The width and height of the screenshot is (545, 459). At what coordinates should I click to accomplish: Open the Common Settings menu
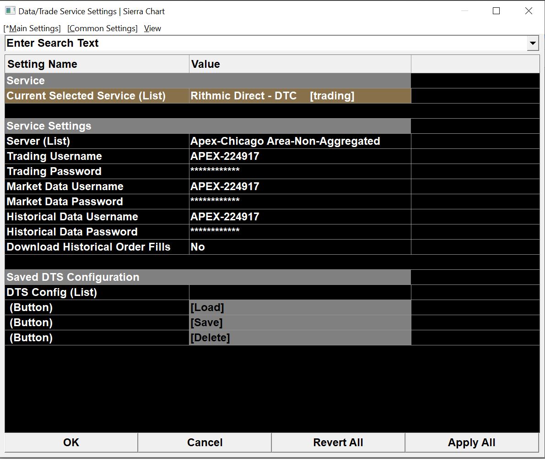tap(103, 28)
